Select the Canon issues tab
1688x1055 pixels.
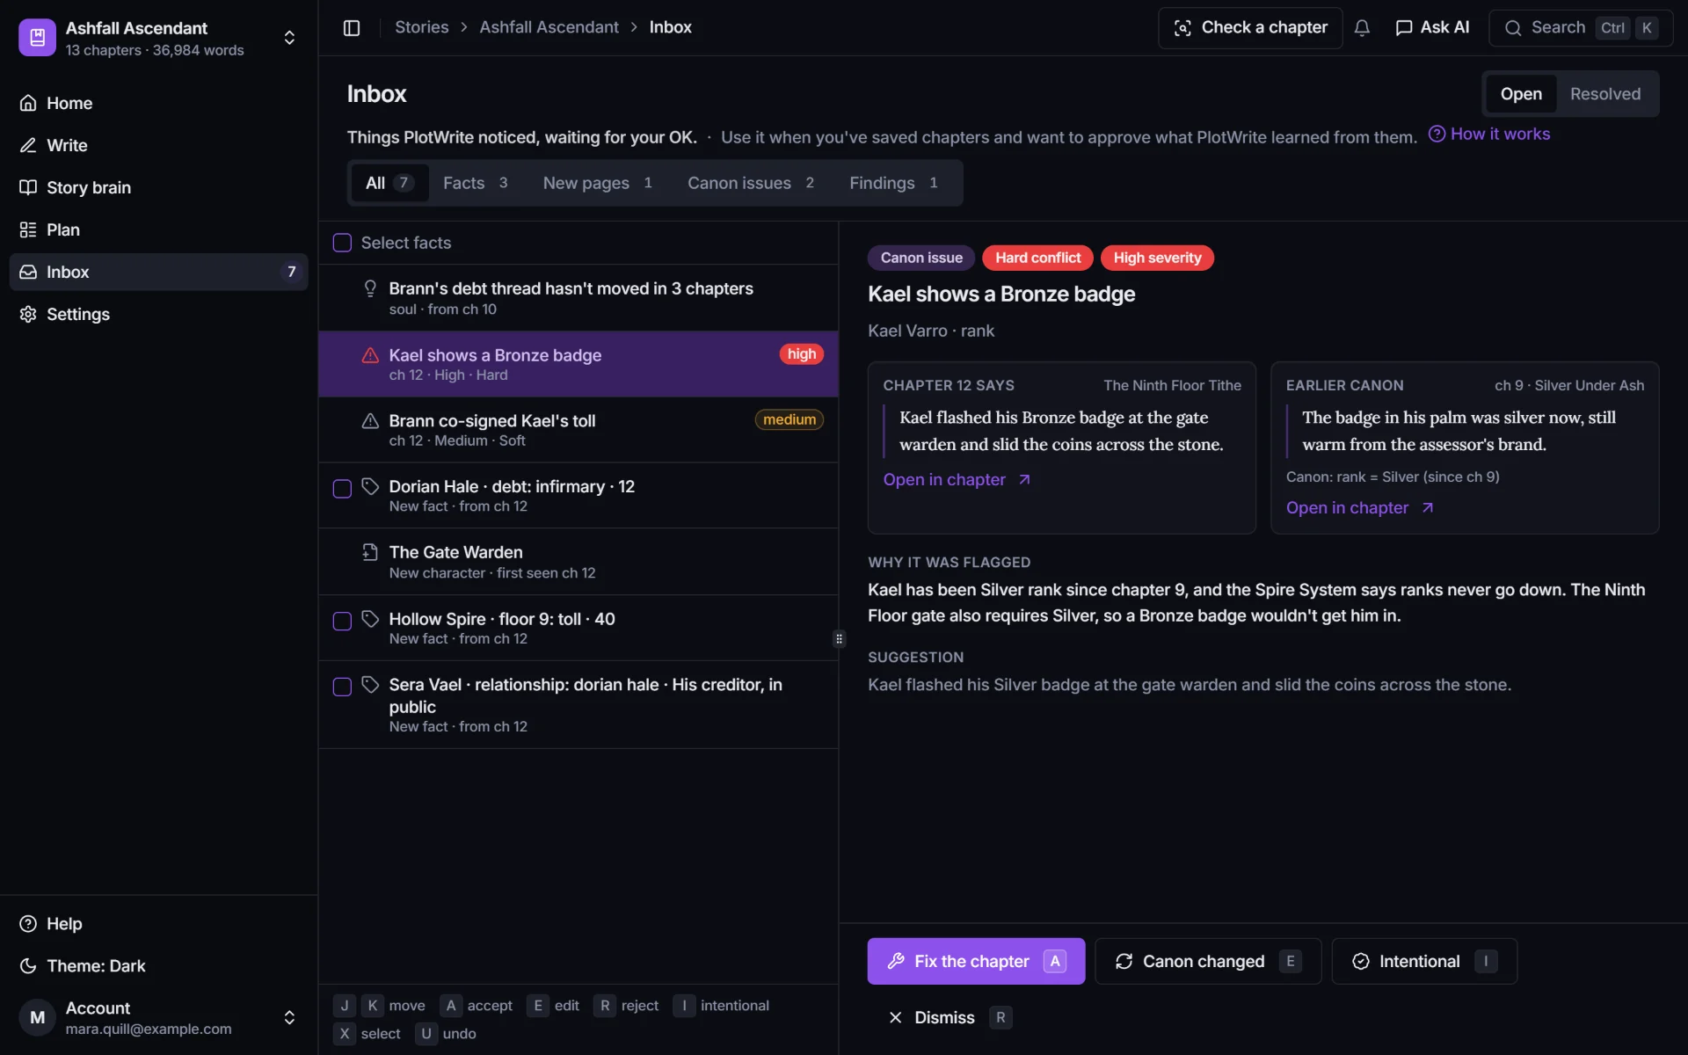click(751, 183)
